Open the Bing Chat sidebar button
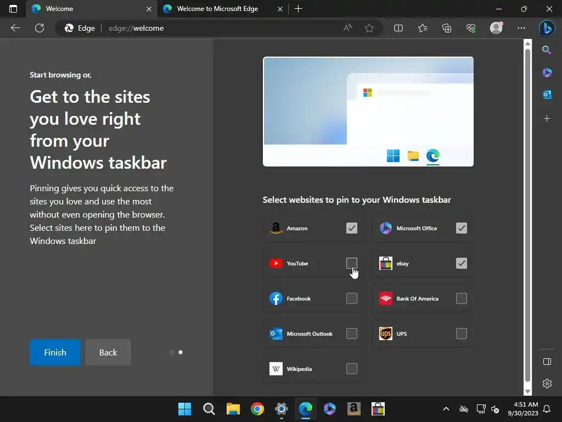 [x=547, y=28]
